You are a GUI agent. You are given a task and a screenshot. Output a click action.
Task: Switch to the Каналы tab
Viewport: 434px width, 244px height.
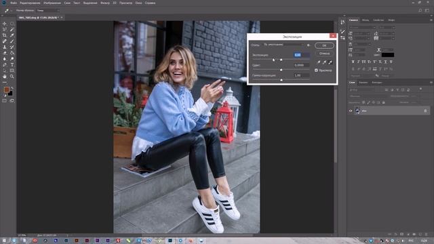click(x=363, y=83)
